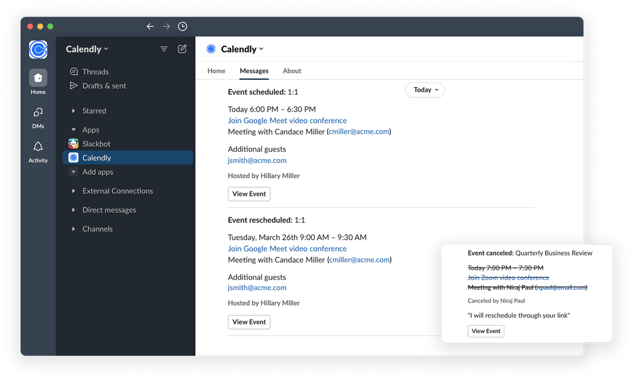The image size is (633, 380).
Task: Open DMs from the left rail
Action: [38, 117]
